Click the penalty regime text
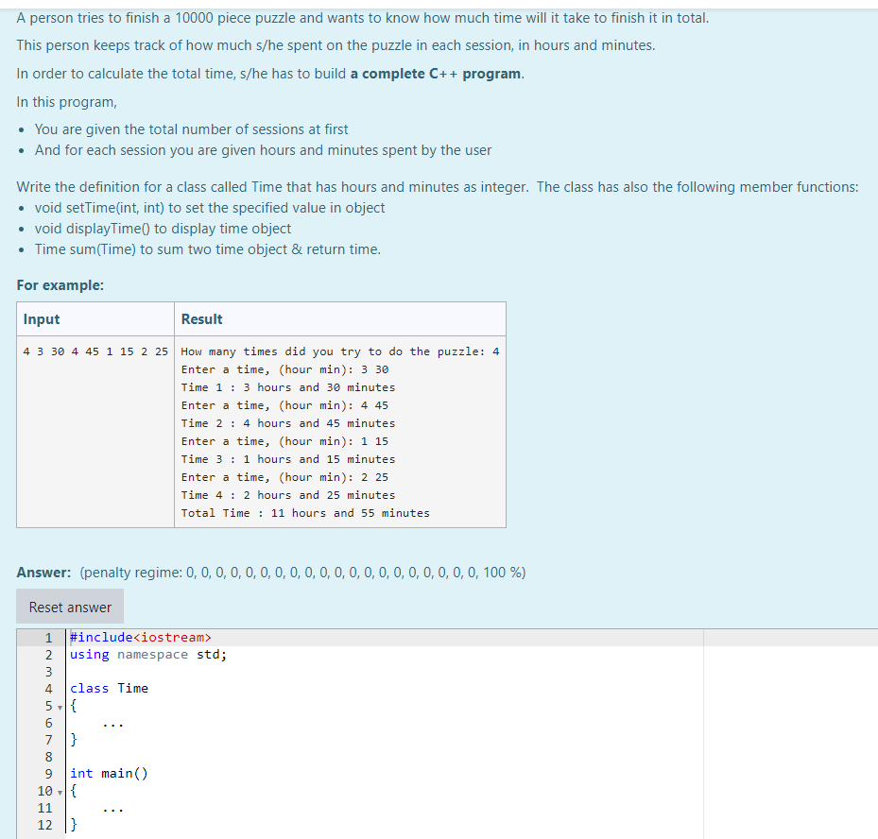 point(302,572)
